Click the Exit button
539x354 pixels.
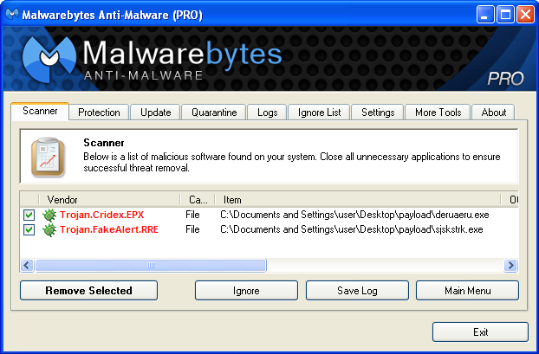480,331
